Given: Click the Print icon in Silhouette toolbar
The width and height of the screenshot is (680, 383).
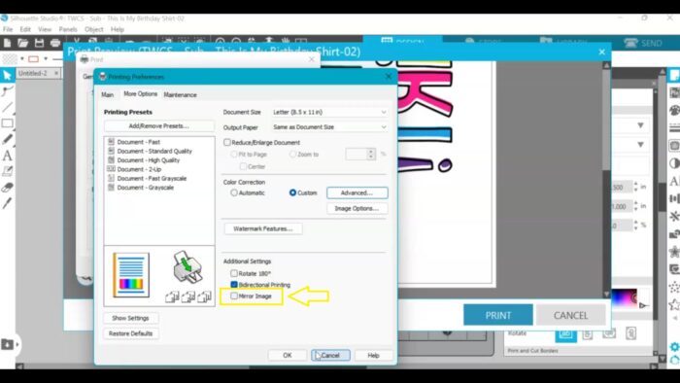Looking at the screenshot, I should 55,43.
